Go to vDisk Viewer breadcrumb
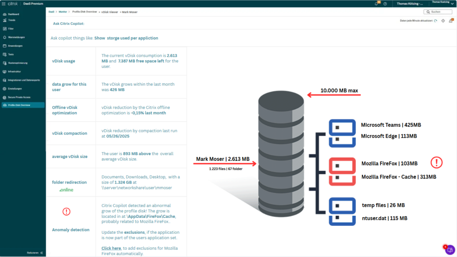This screenshot has width=457, height=257. [110, 12]
